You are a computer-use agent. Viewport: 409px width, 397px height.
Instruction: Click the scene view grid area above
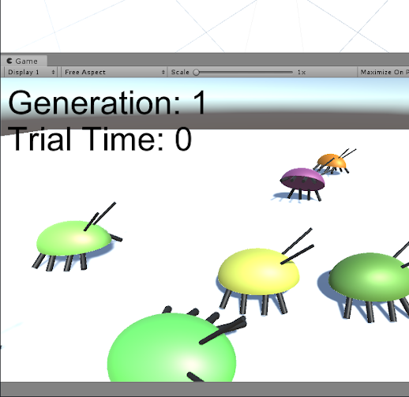tap(204, 26)
